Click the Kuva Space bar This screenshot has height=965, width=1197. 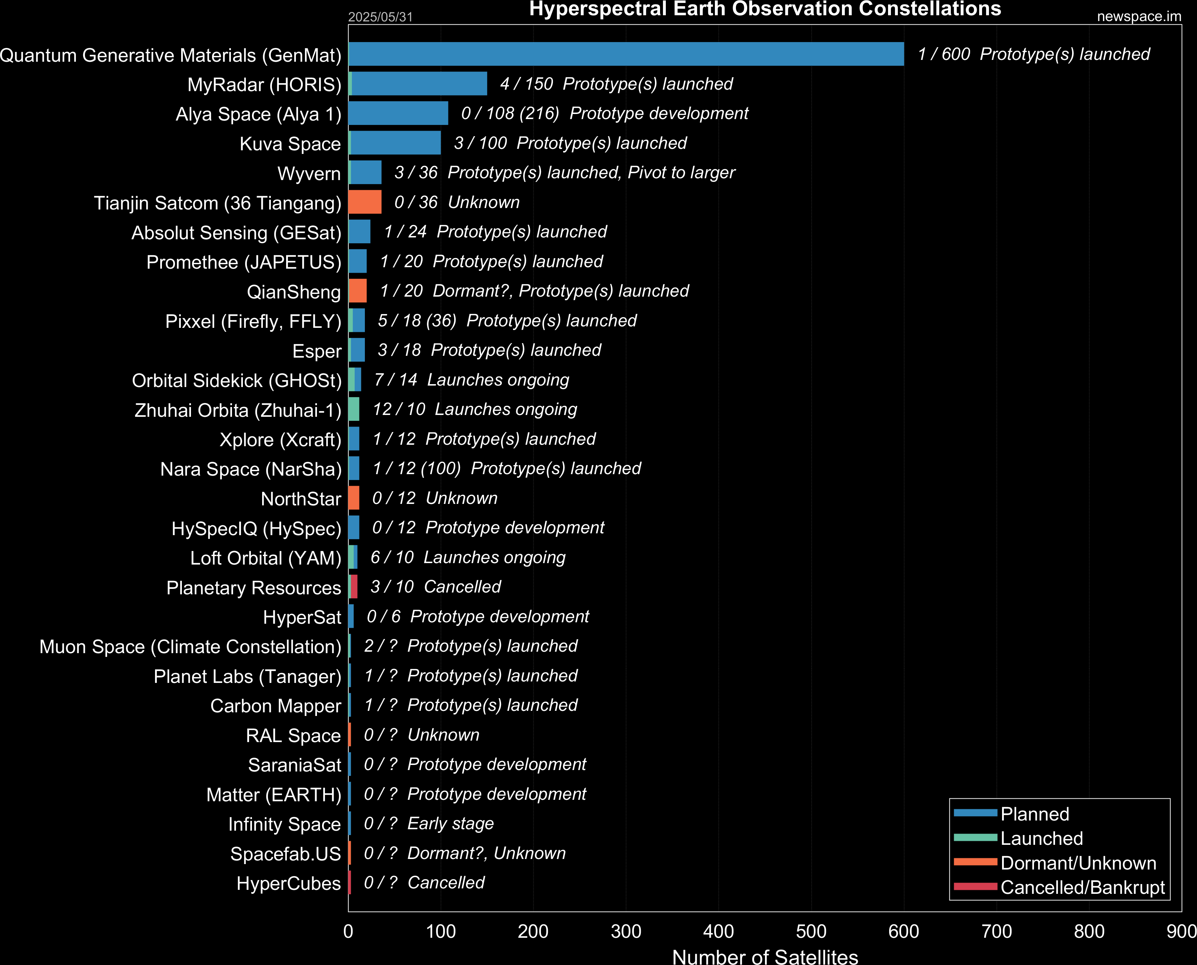point(395,143)
